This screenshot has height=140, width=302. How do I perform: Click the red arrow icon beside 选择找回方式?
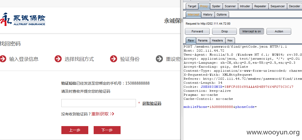click(x=58, y=59)
